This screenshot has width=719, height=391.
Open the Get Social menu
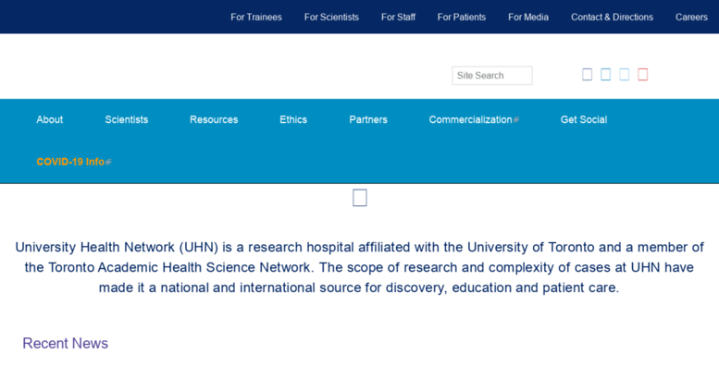coord(584,119)
